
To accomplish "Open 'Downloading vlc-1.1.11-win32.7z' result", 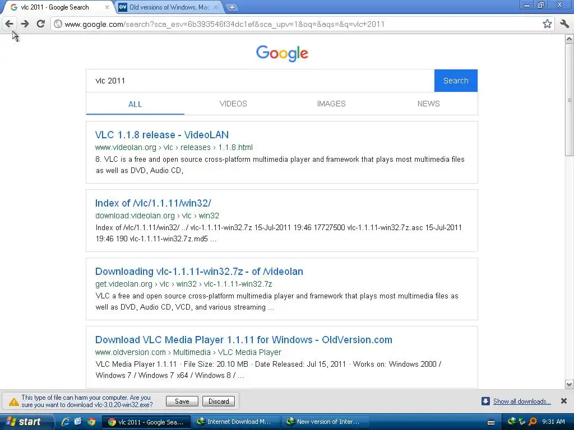I will (199, 272).
